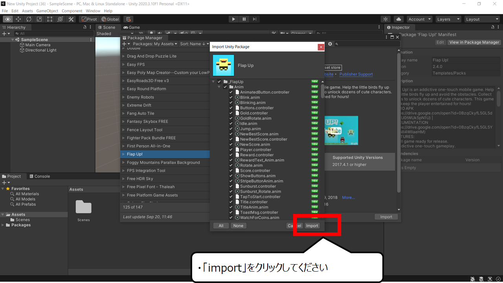Click the Package Manager add plus button

125,44
